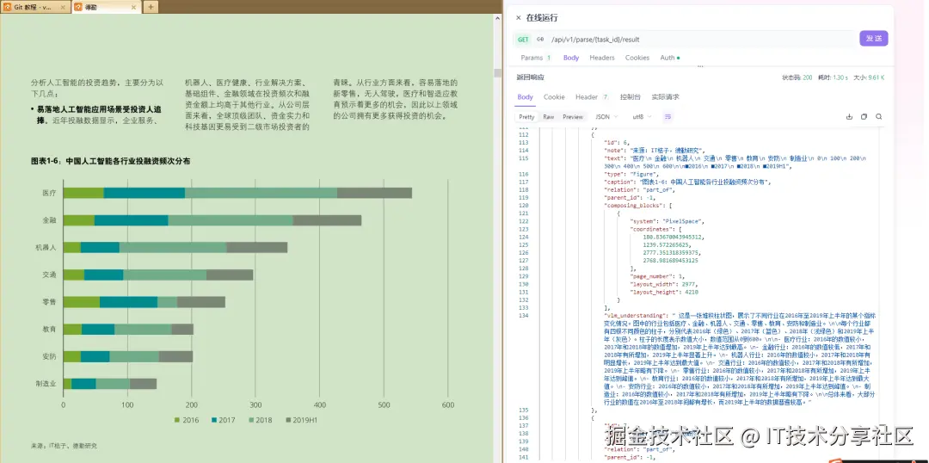This screenshot has width=929, height=463.
Task: Click the PDF scrollbar up arrow
Action: point(498,19)
